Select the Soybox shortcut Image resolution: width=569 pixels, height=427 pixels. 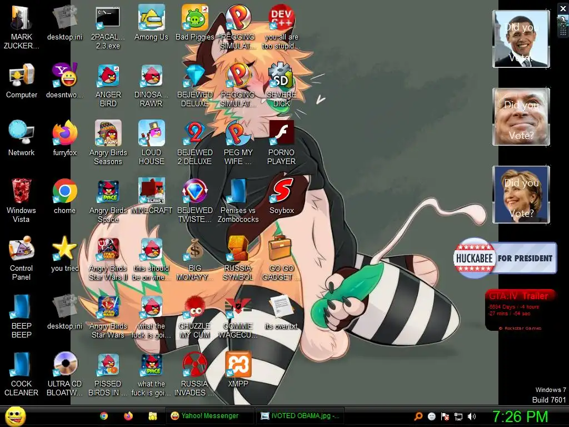point(281,196)
